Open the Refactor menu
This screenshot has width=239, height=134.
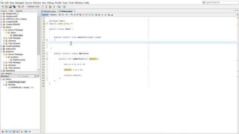click(37, 3)
